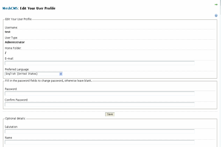Image resolution: width=221 pixels, height=147 pixels.
Task: Click the green arrow icon at top right
Action: pos(216,5)
